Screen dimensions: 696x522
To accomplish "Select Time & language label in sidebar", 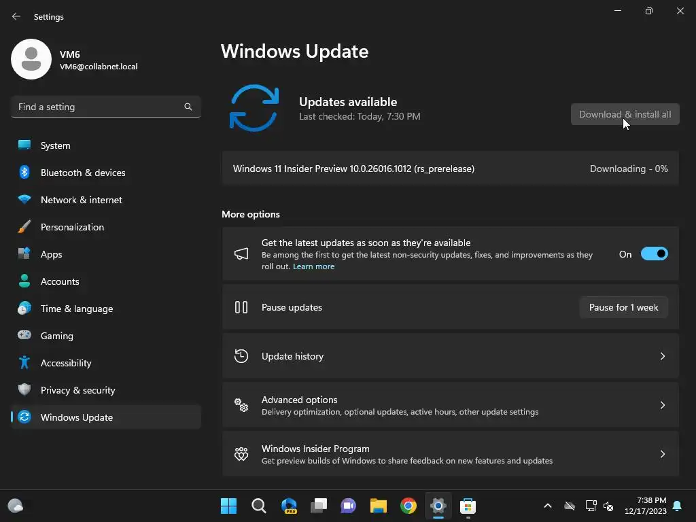I will 77,309.
